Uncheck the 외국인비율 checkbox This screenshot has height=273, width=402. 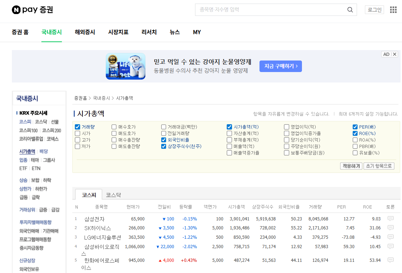pos(163,140)
